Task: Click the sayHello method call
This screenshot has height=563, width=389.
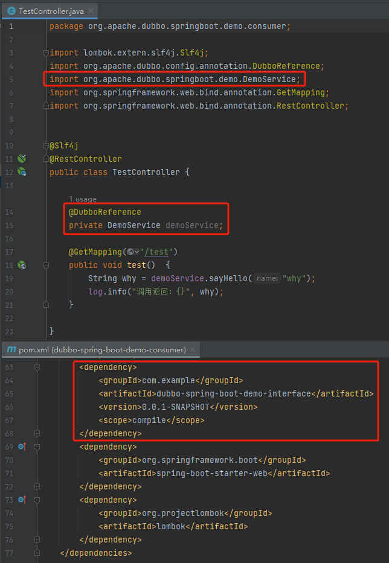Action: (228, 278)
